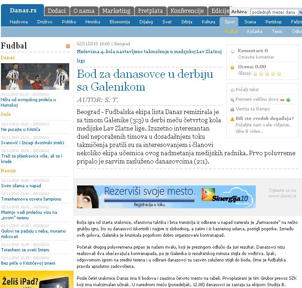Screen dimensions: 302x288
Task: Click Komentari: 0 text
Action: [x=253, y=51]
